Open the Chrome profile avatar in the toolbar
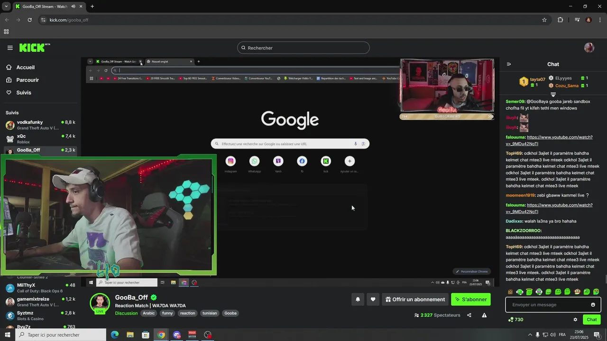The height and width of the screenshot is (341, 607). (x=589, y=20)
